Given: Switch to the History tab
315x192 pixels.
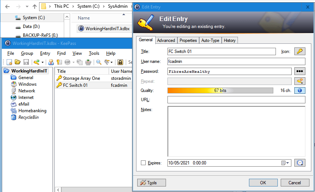Looking at the screenshot, I should pyautogui.click(x=230, y=40).
